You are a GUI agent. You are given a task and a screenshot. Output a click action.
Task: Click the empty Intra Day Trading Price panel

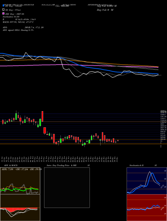[x=67, y=188]
